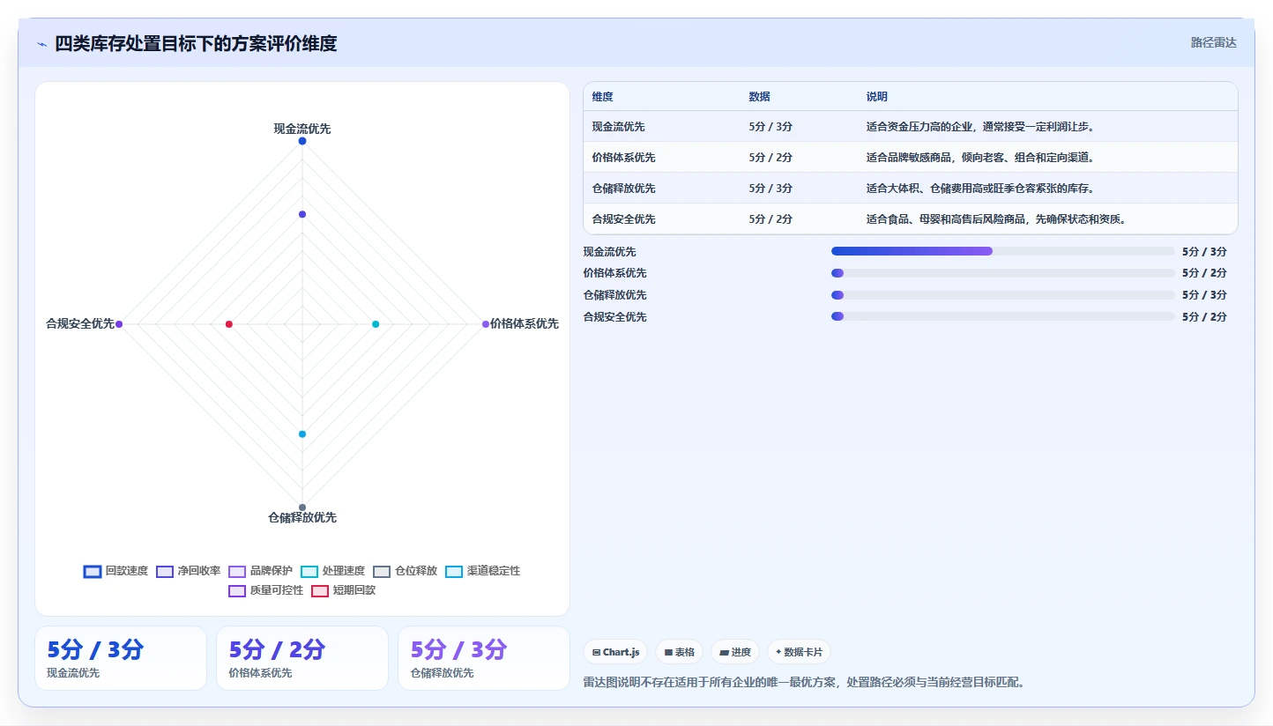Click the Chart.js pill icon
1273x726 pixels.
click(597, 653)
